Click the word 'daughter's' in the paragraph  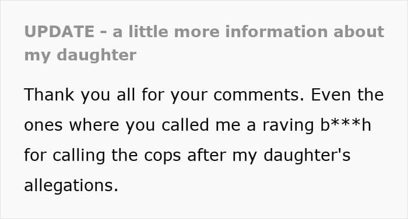click(307, 156)
